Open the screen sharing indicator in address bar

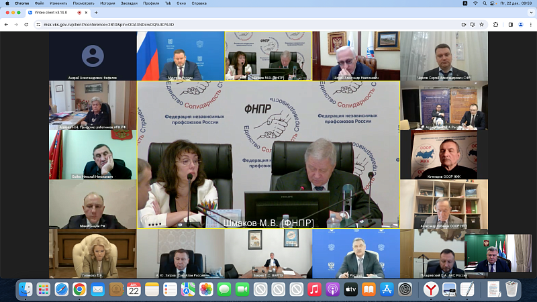473,25
